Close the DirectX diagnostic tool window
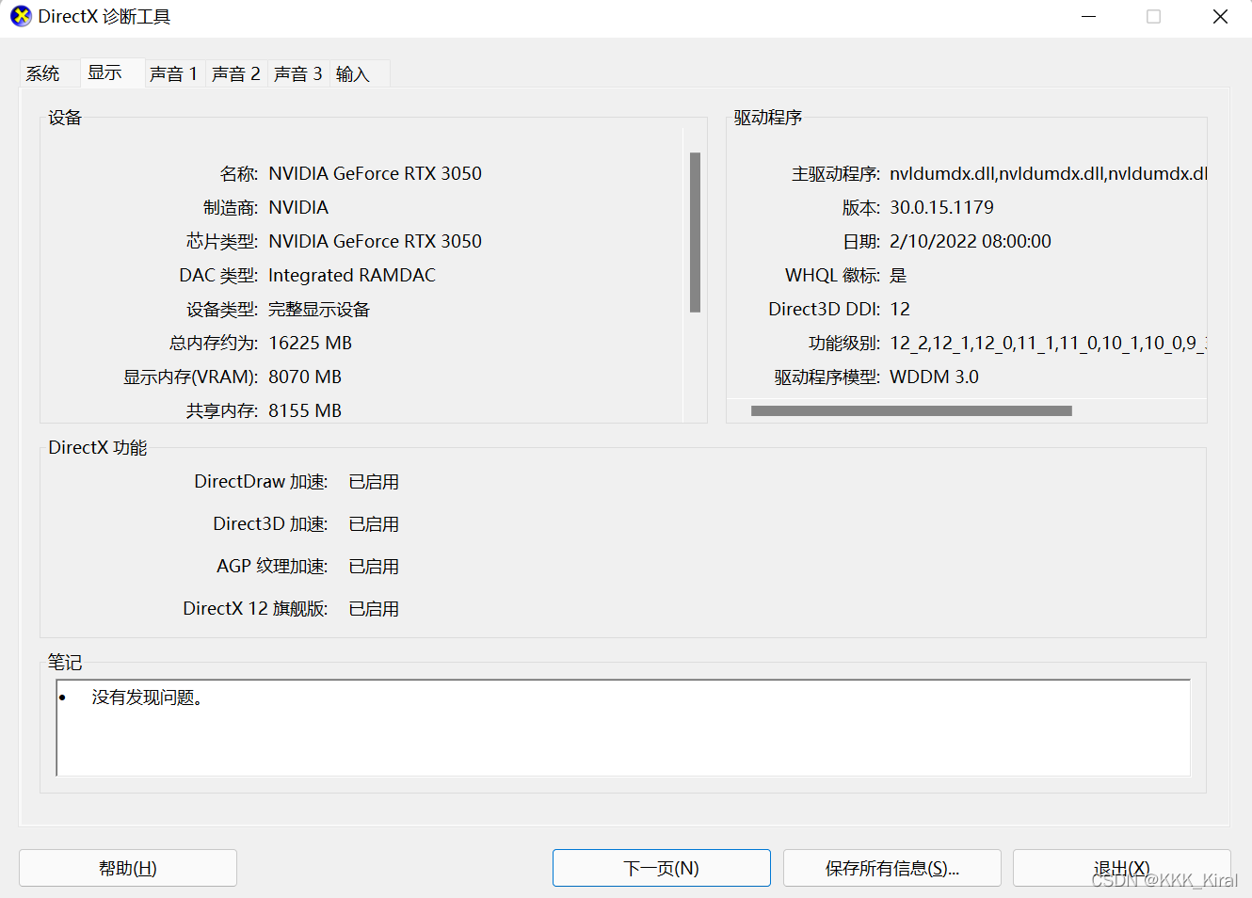This screenshot has height=898, width=1252. 1220,17
